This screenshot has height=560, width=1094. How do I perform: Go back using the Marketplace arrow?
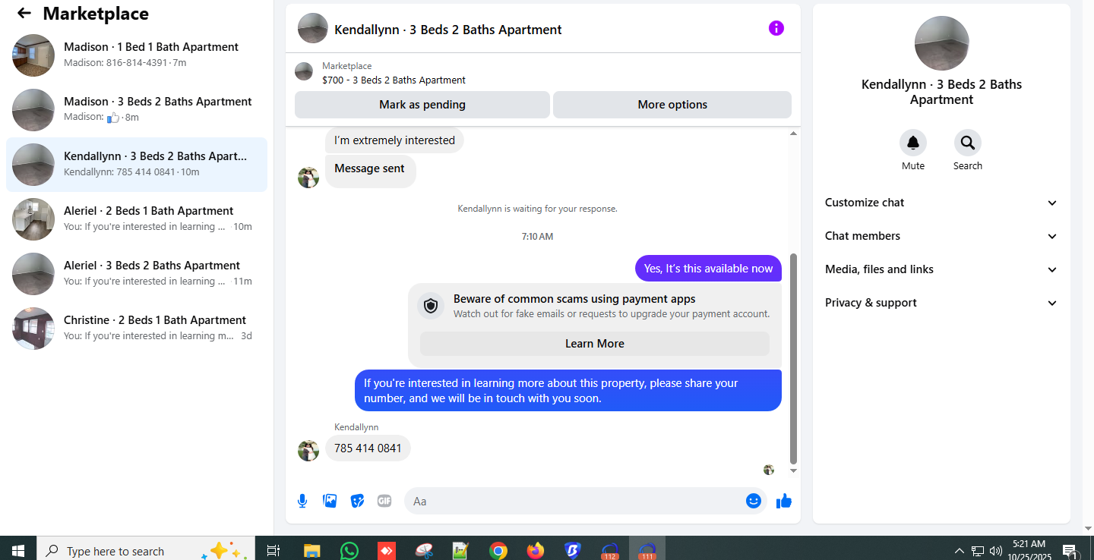point(24,13)
